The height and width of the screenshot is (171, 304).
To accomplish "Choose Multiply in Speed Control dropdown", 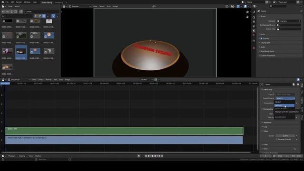I will pos(284,105).
